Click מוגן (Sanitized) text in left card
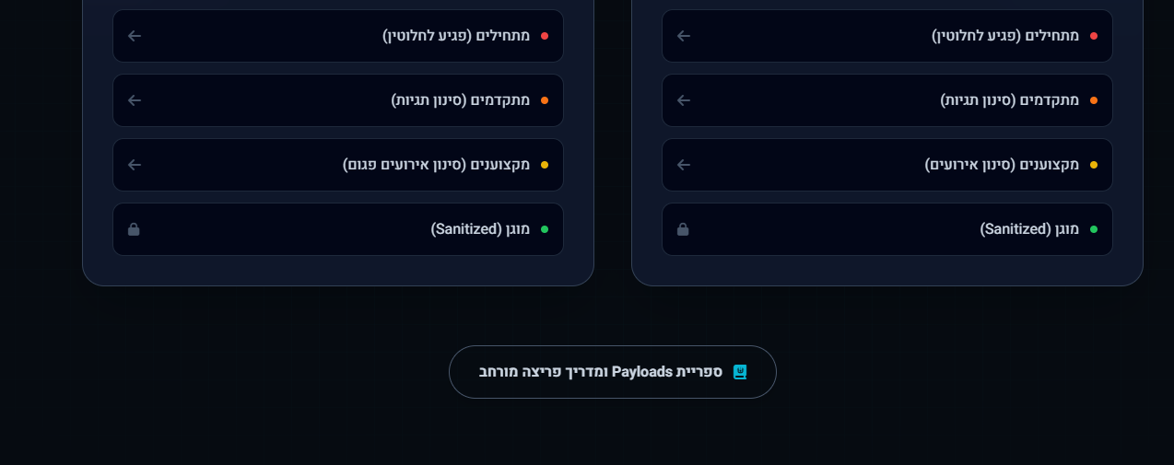Screen dimensions: 1174x465 coord(480,229)
